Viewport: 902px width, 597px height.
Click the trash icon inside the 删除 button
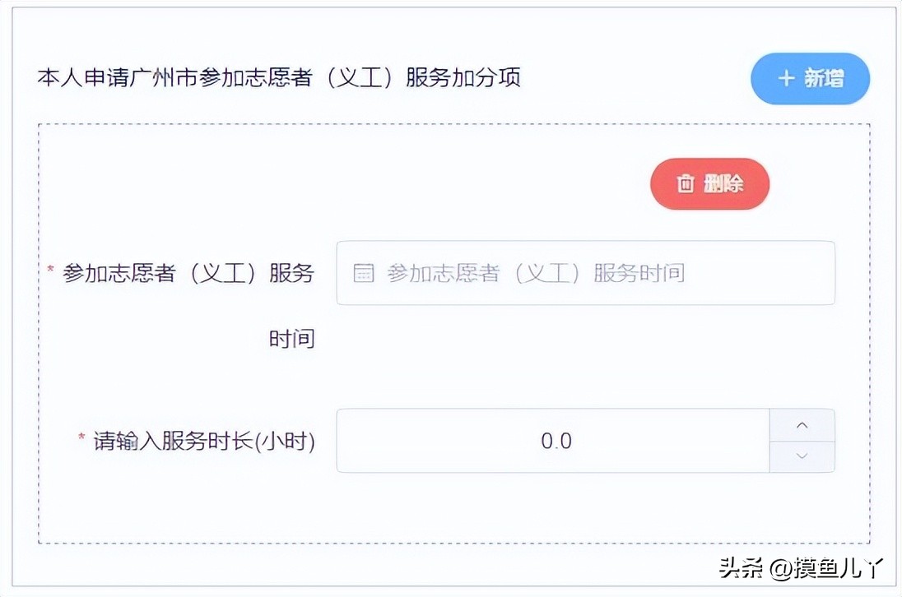(686, 184)
